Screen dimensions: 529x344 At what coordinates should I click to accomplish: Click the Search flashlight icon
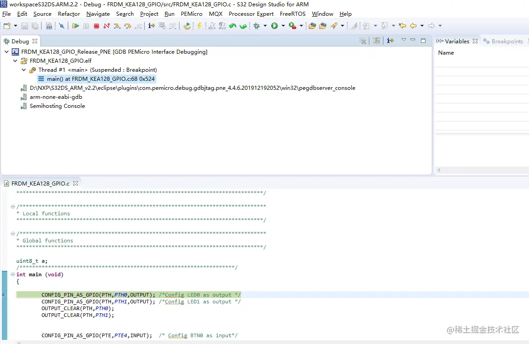(334, 26)
